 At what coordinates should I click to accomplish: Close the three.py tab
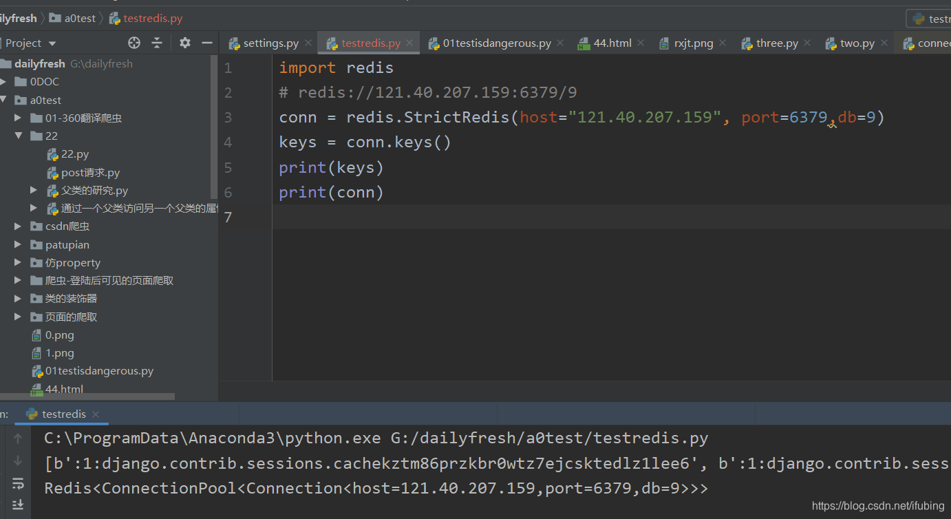click(807, 43)
